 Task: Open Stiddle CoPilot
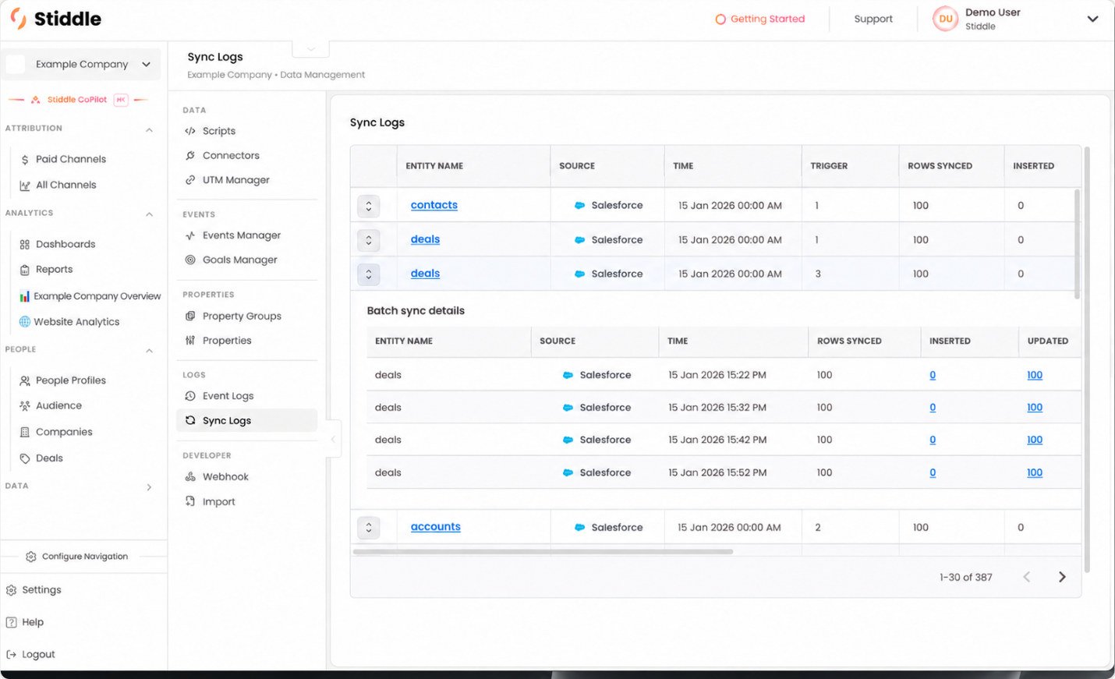78,100
